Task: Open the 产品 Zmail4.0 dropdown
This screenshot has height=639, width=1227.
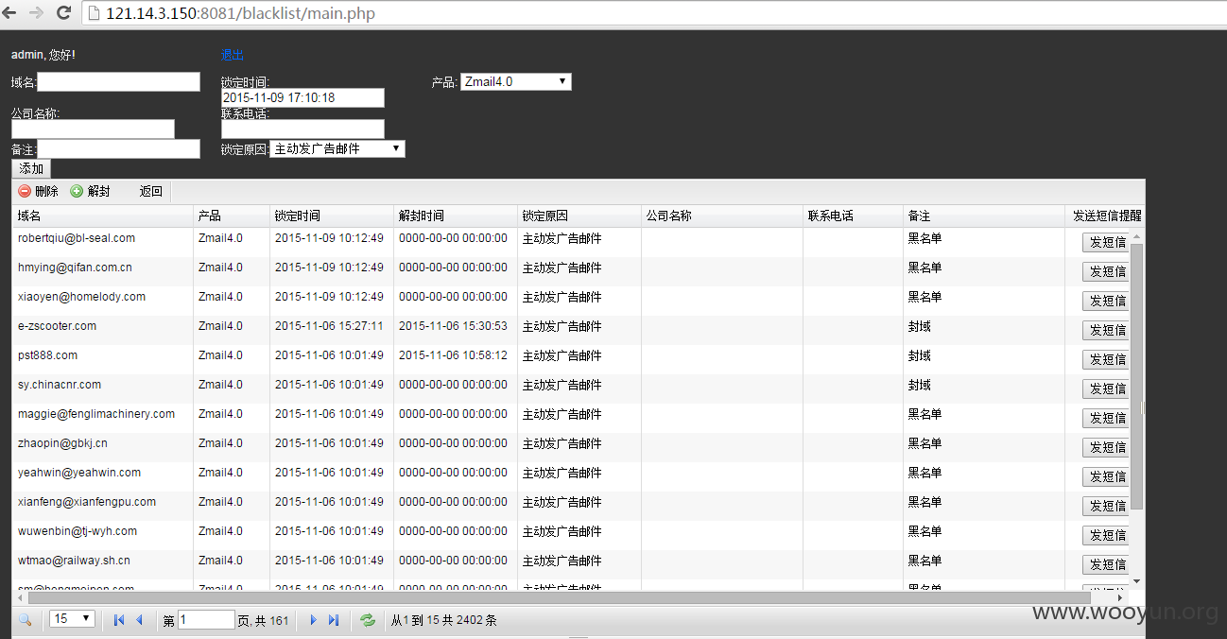Action: (x=516, y=82)
